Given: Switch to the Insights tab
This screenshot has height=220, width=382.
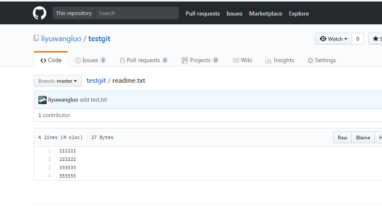Looking at the screenshot, I should click(x=280, y=60).
